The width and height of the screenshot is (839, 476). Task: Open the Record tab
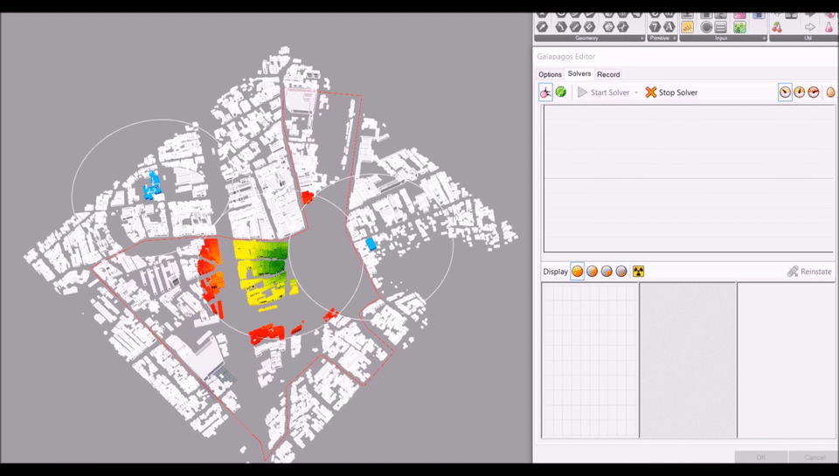[x=608, y=74]
